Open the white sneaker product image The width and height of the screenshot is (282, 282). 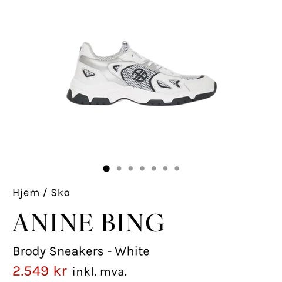[x=142, y=73]
